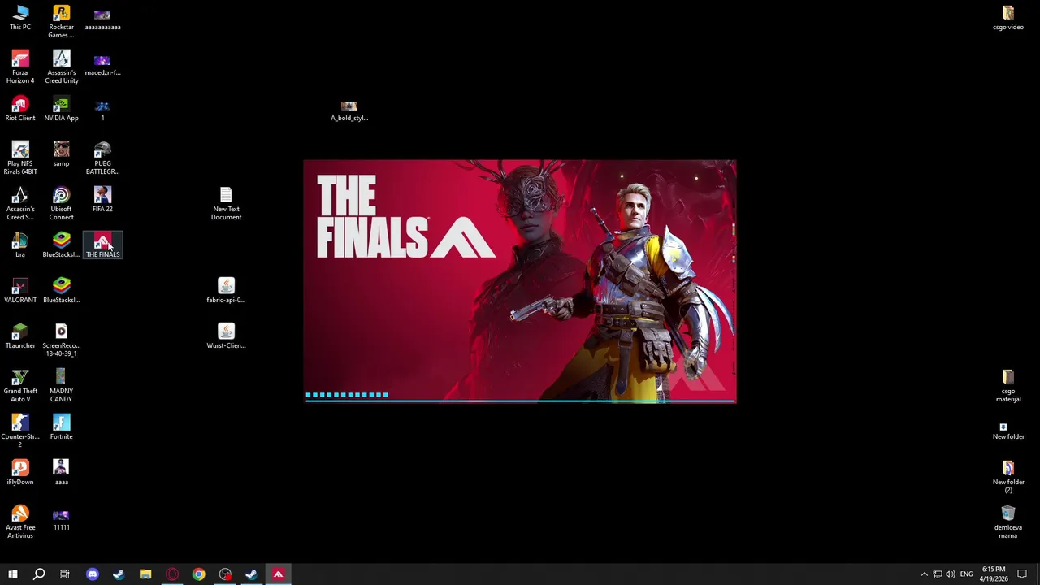Select Play NFS Rivals 64BIT shortcut

pyautogui.click(x=20, y=158)
